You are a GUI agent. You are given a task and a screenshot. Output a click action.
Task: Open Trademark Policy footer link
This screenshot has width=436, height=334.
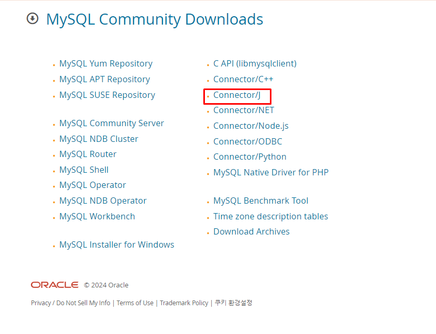[184, 303]
